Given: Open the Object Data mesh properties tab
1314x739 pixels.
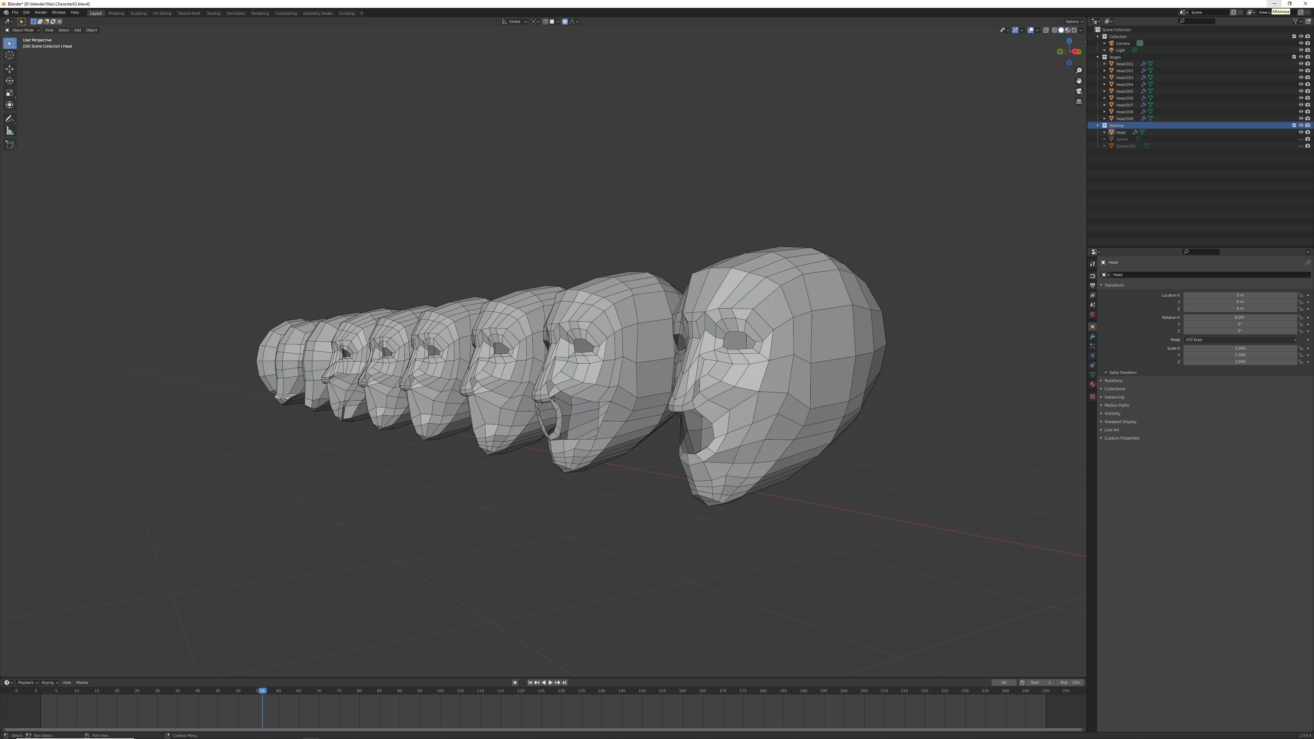Looking at the screenshot, I should pyautogui.click(x=1093, y=374).
